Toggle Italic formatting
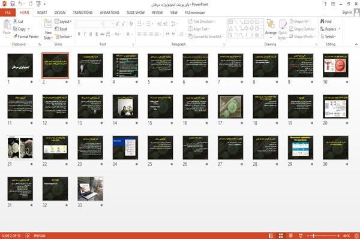Viewport: 360px width, 239px height. coord(85,34)
